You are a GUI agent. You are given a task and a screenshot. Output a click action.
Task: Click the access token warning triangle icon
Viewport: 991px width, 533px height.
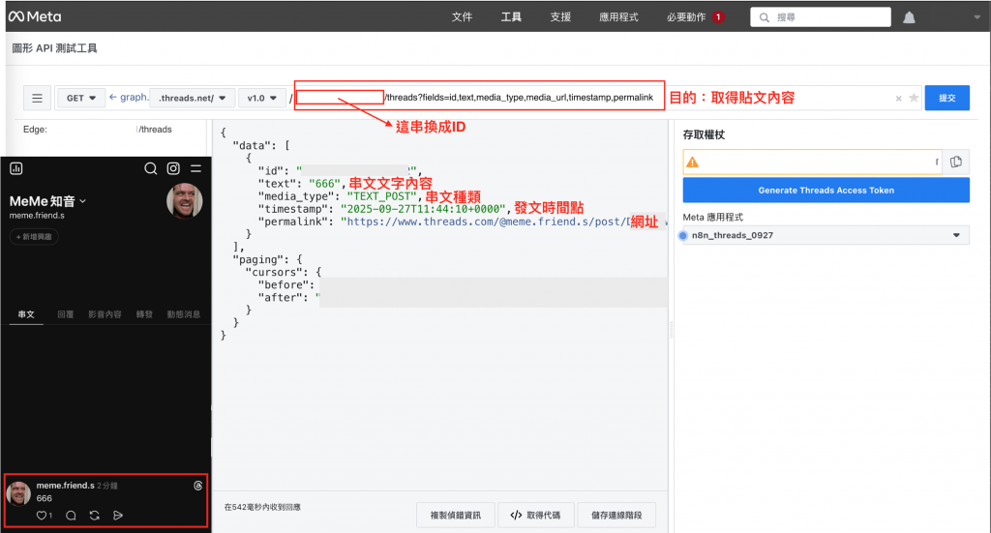[x=693, y=163]
